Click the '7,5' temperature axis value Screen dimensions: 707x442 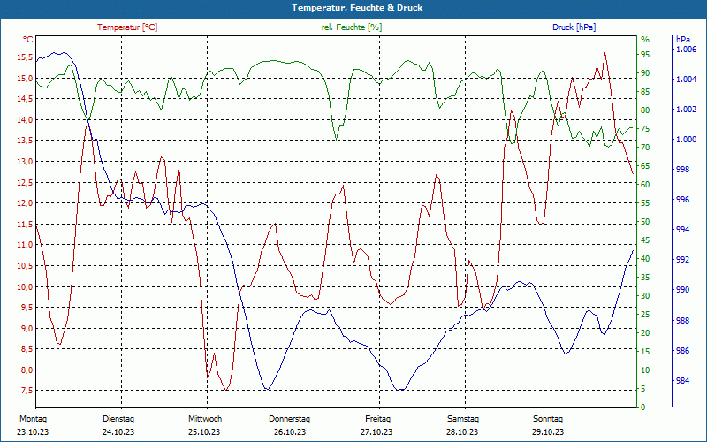[27, 391]
